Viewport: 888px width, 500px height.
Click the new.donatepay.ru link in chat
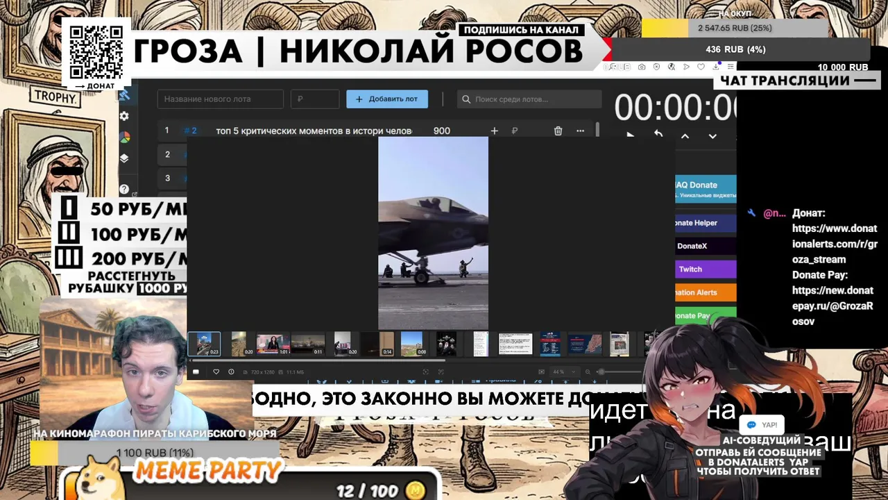coord(832,306)
